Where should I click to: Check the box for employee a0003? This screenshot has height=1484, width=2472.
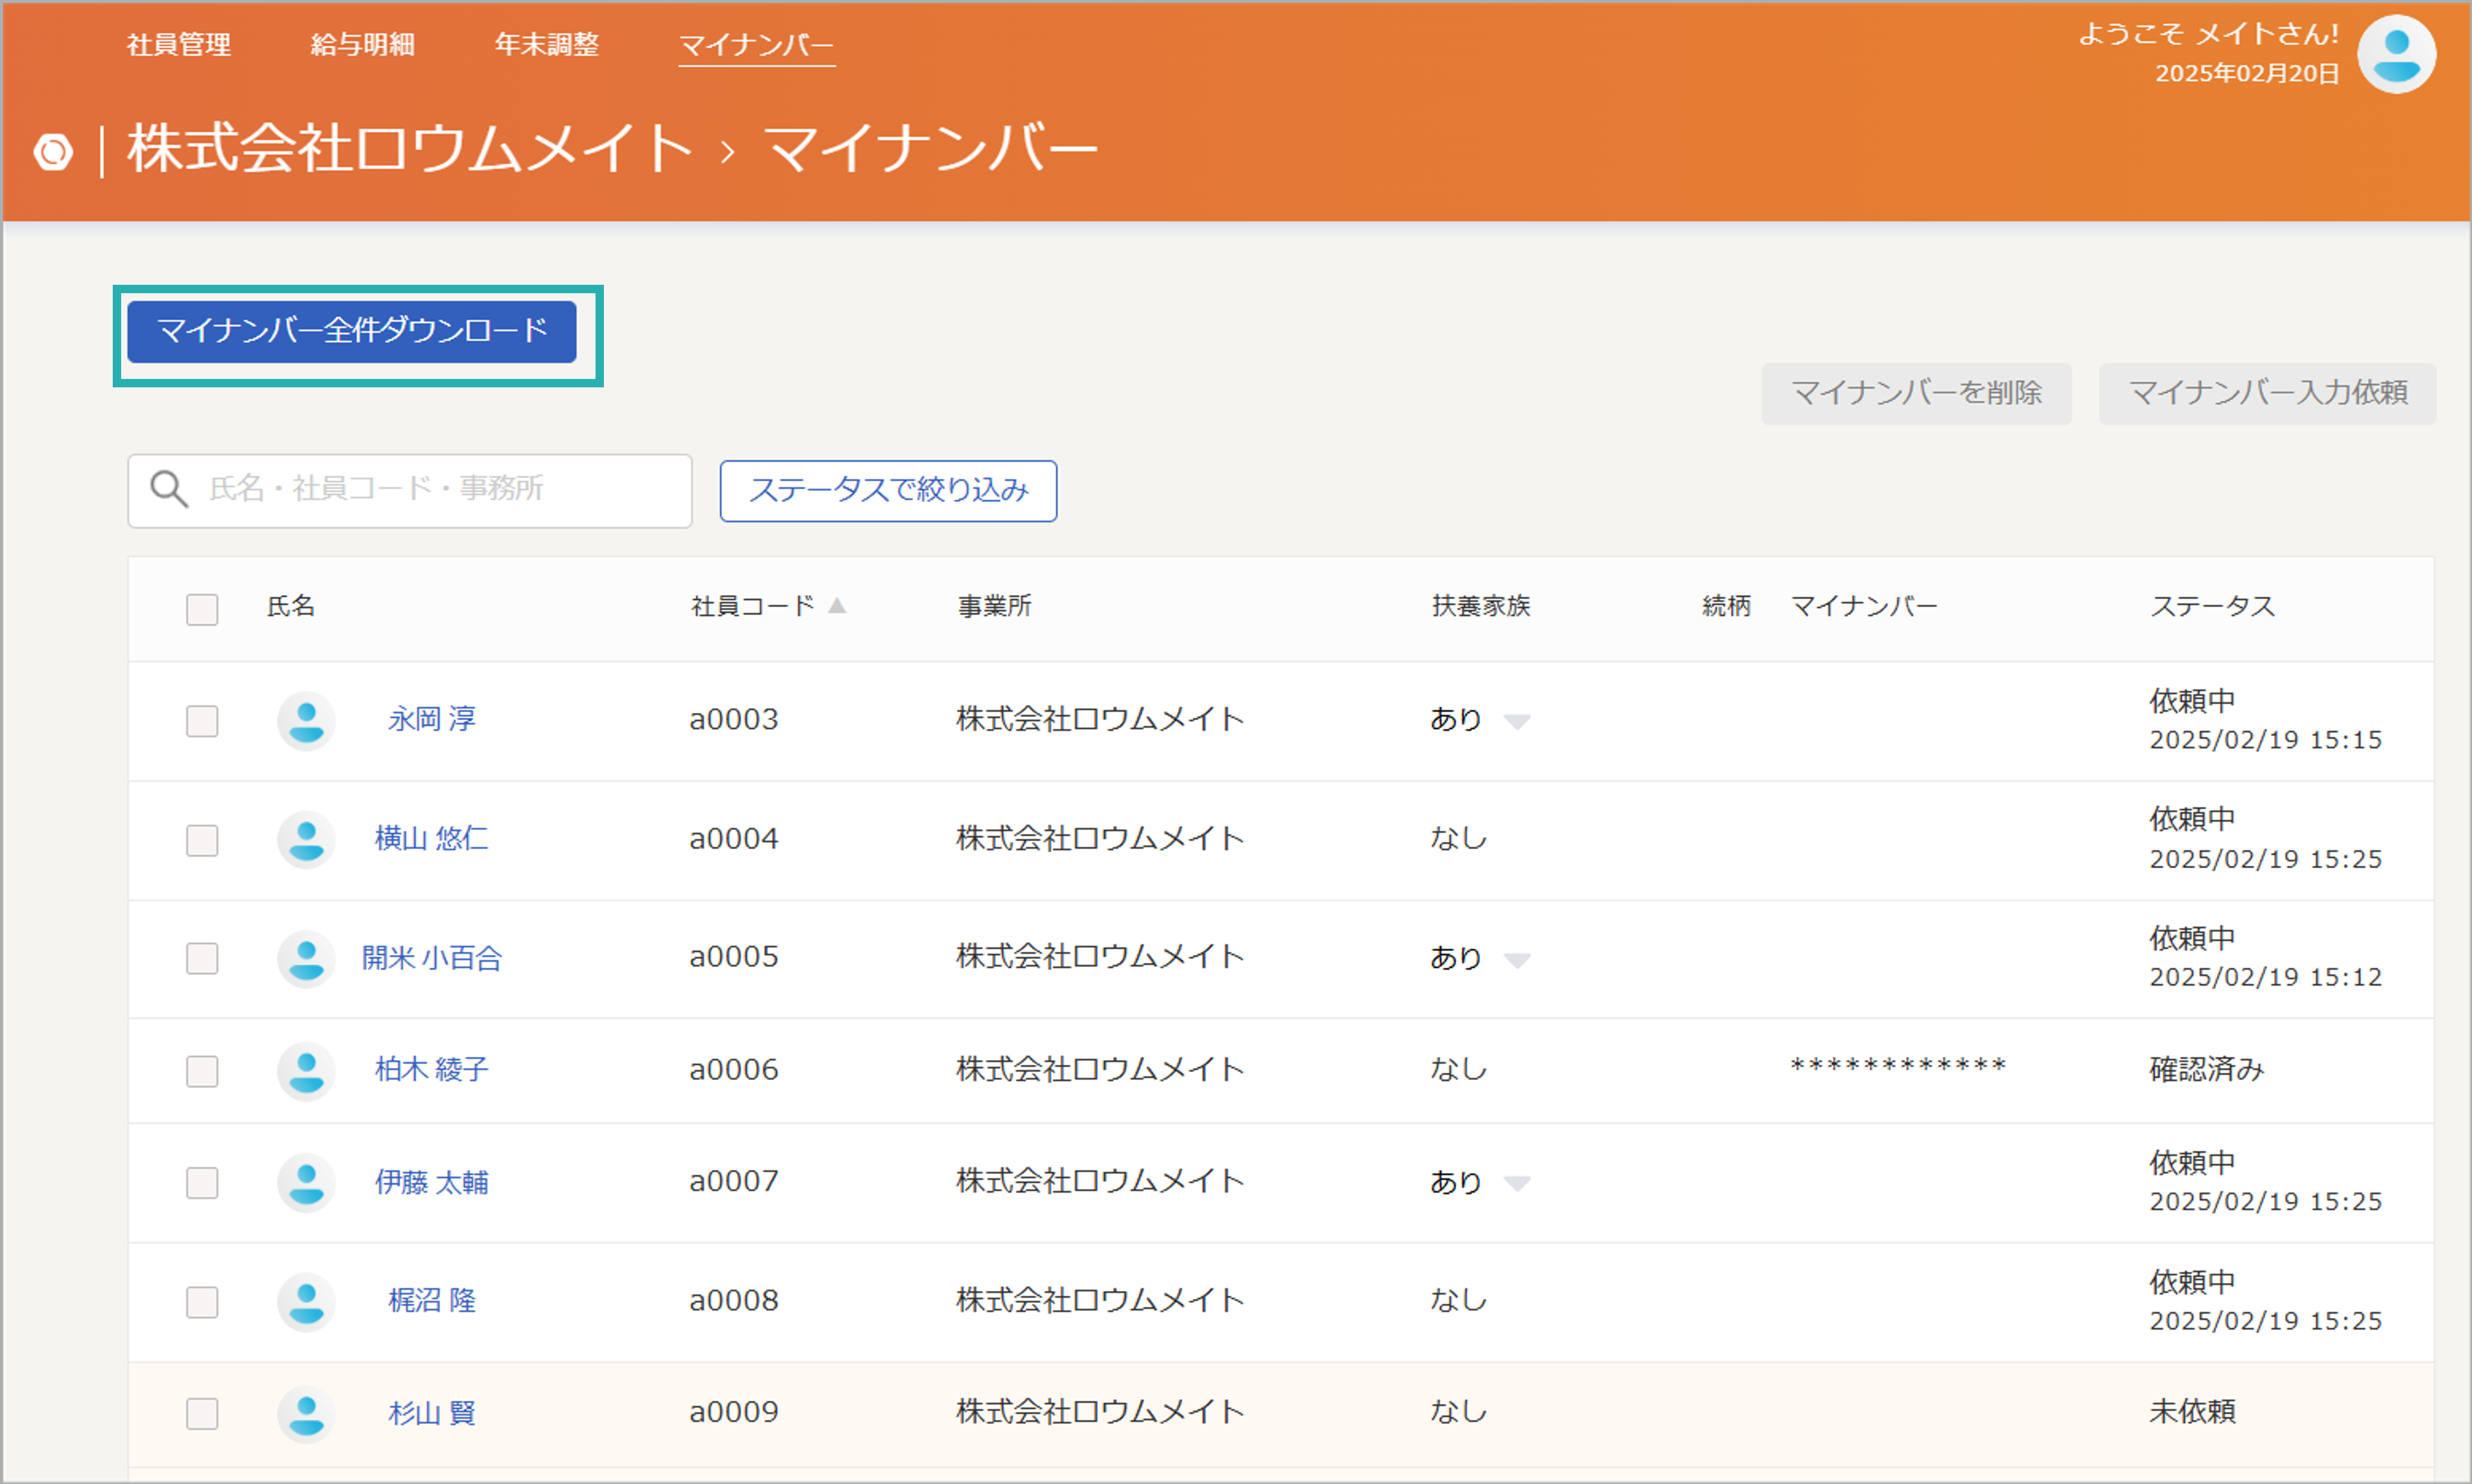pyautogui.click(x=202, y=721)
